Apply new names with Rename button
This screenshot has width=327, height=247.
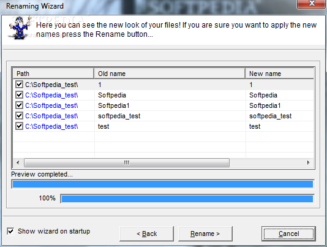[x=205, y=234]
